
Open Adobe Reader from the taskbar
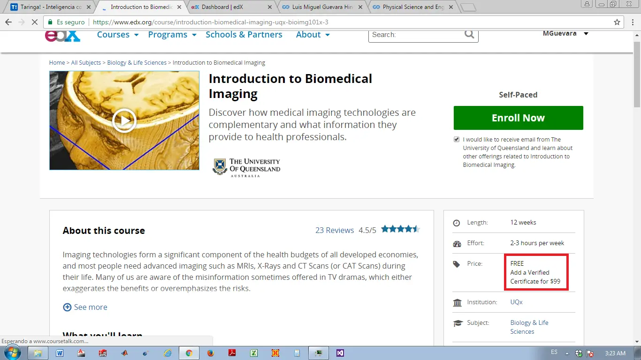[x=232, y=353]
